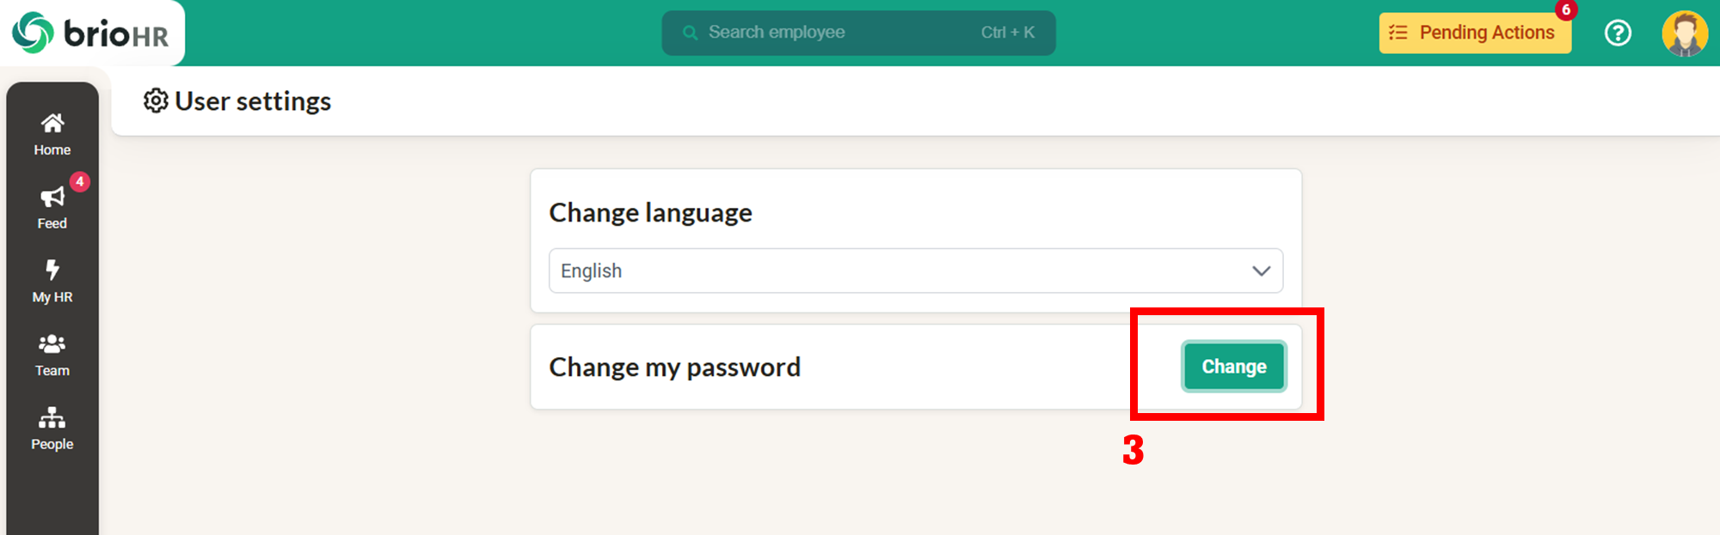Open Pending Actions button
The width and height of the screenshot is (1720, 535).
pos(1475,33)
